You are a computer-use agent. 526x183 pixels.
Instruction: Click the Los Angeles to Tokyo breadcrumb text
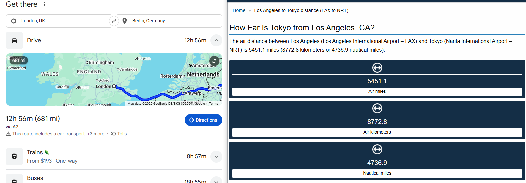click(301, 10)
